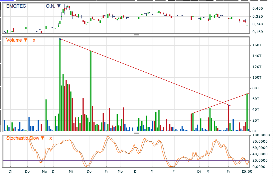Viewport: 275px width, 176px height.
Task: Select the second-tallest green volume bar near 150T
Action: pyautogui.click(x=91, y=91)
